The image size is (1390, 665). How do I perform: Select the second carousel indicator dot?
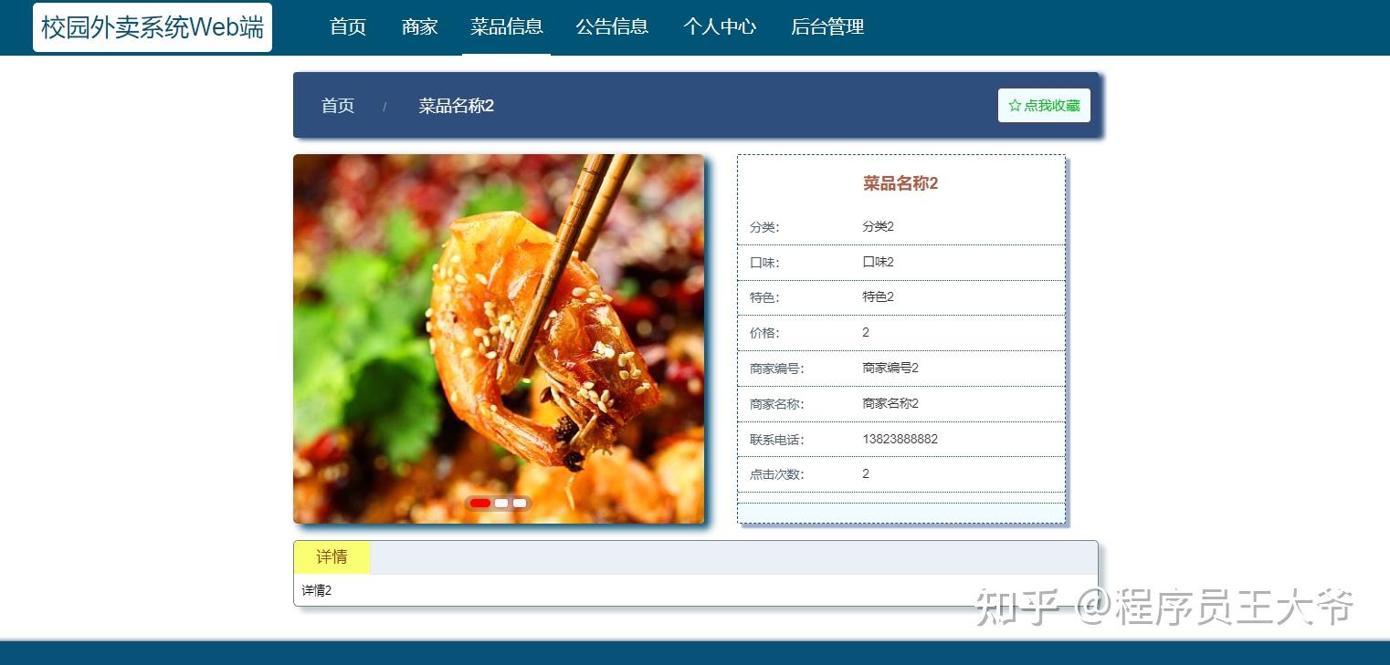[500, 503]
